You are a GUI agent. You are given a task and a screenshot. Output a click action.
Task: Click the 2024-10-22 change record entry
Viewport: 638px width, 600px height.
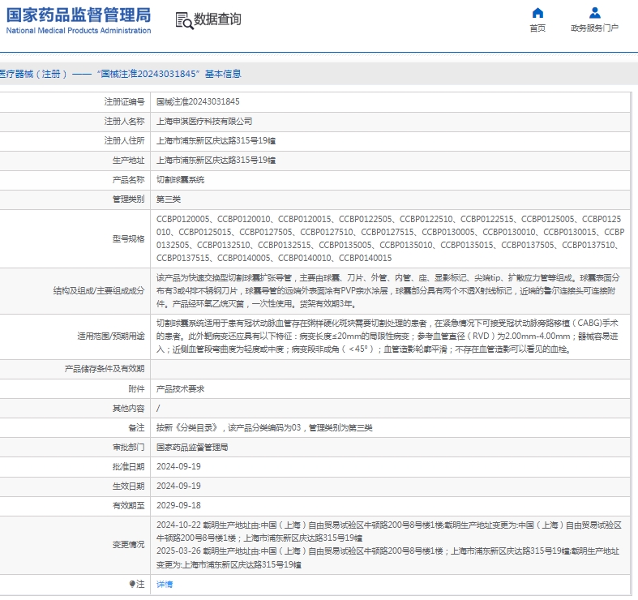[389, 532]
